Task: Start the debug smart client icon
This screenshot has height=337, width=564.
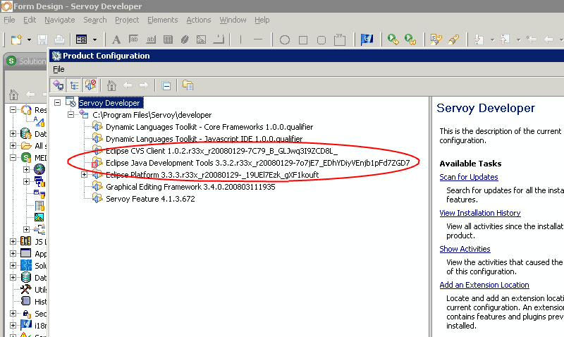Action: coord(393,39)
